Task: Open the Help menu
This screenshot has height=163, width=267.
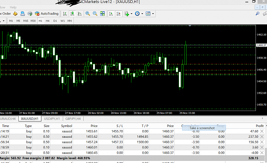Action: [13, 7]
